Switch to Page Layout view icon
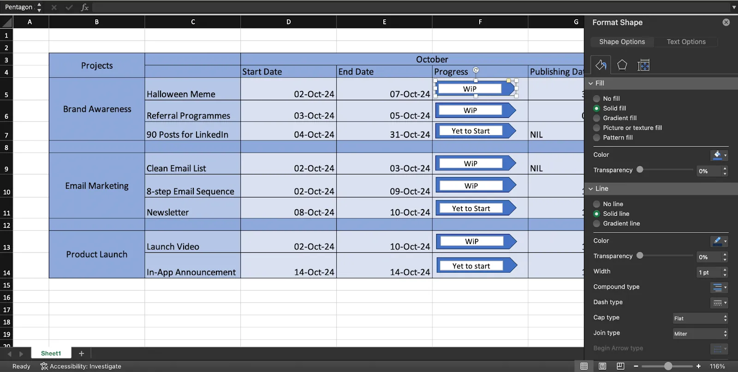The image size is (738, 372). (602, 366)
